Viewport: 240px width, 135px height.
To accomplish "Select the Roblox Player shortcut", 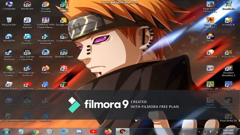I will click(9, 85).
